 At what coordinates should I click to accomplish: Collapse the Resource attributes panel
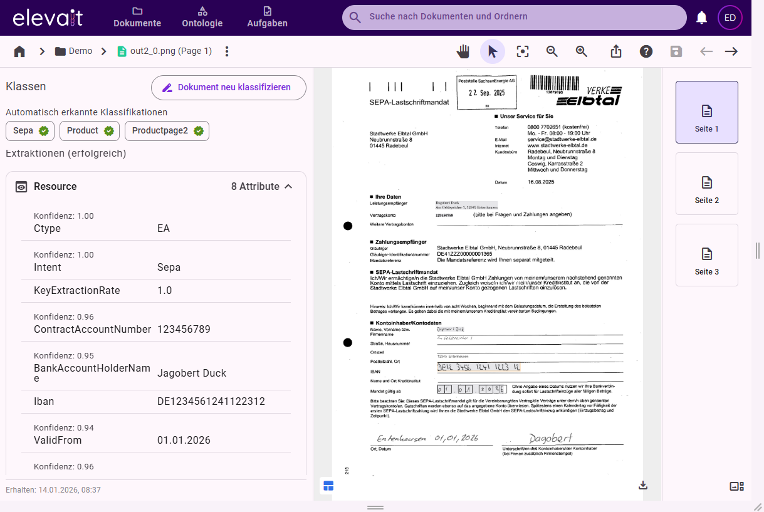(x=288, y=186)
